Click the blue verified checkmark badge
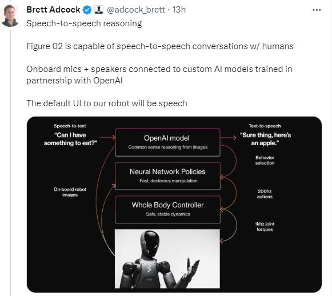The image size is (332, 296). coord(87,10)
